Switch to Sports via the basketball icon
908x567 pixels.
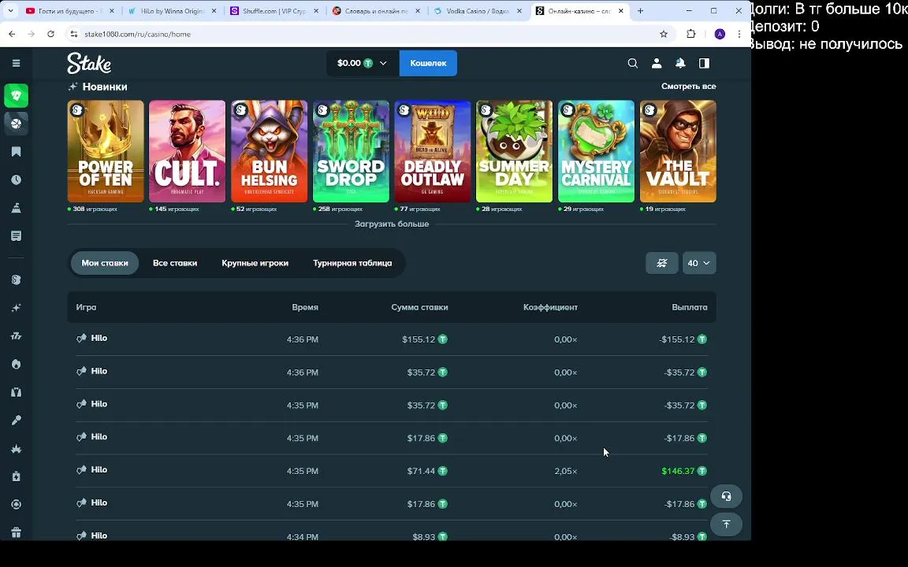[17, 123]
